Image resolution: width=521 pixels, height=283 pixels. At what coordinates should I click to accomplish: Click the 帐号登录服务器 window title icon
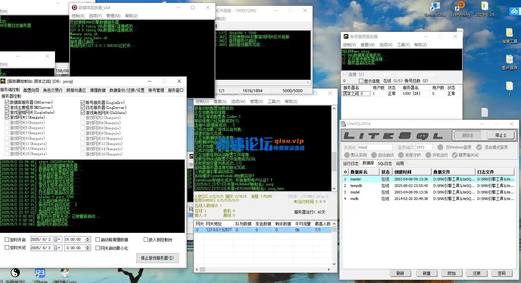pyautogui.click(x=346, y=36)
